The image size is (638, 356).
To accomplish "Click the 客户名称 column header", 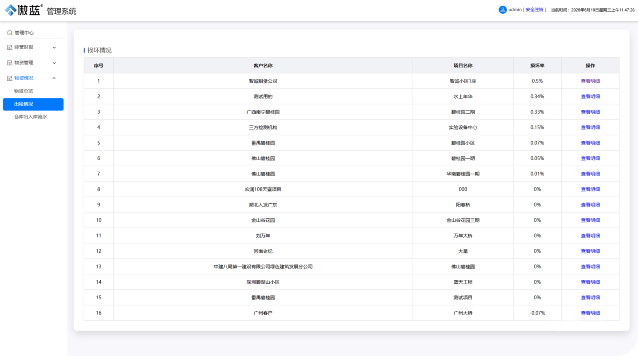I will pyautogui.click(x=263, y=66).
